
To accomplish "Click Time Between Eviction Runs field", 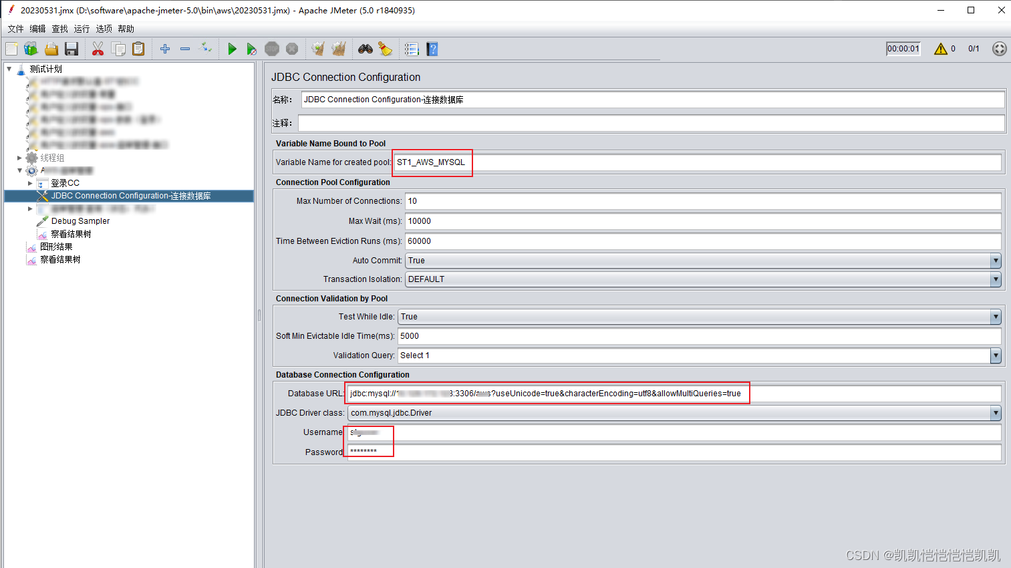I will tap(703, 241).
